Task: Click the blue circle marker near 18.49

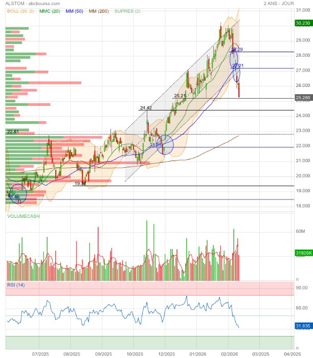Action: tap(18, 194)
